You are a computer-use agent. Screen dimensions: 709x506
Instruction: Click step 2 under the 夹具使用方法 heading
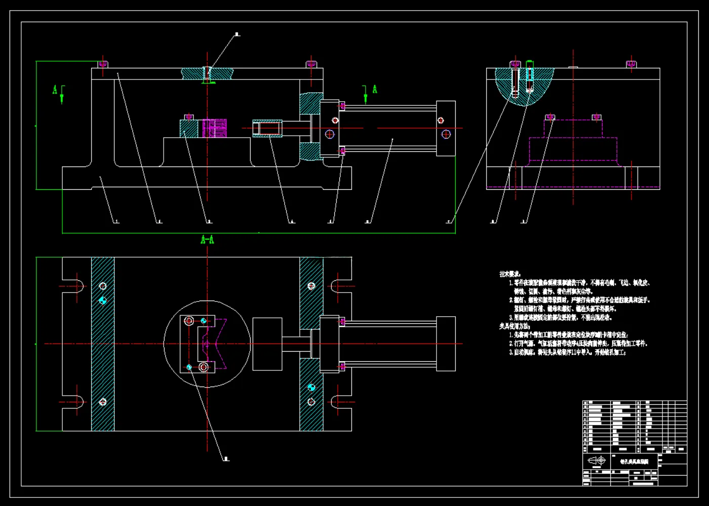point(578,344)
